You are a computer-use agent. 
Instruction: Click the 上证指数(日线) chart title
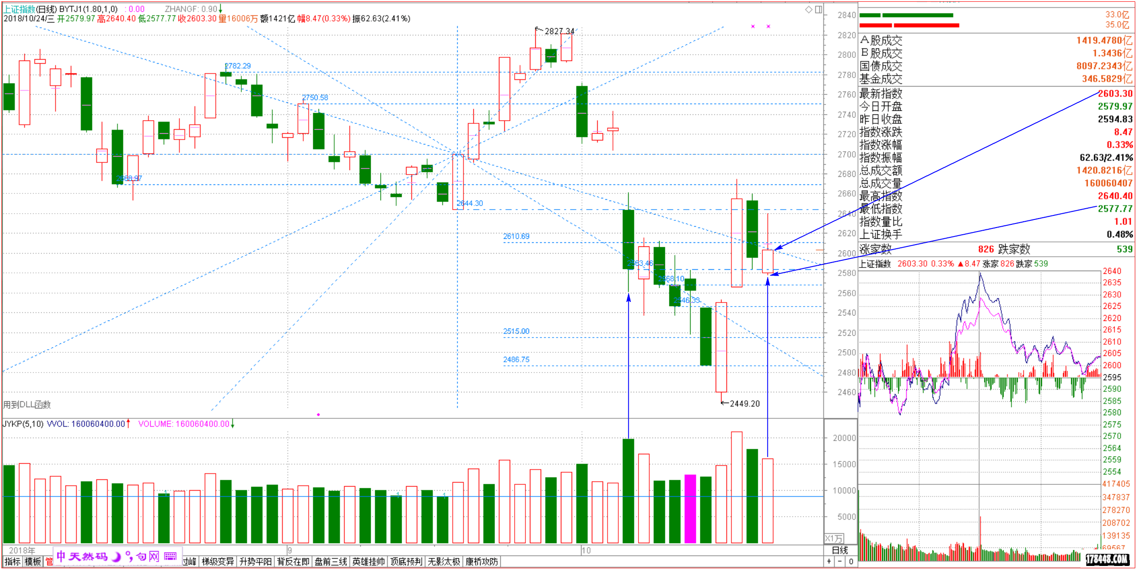point(30,9)
